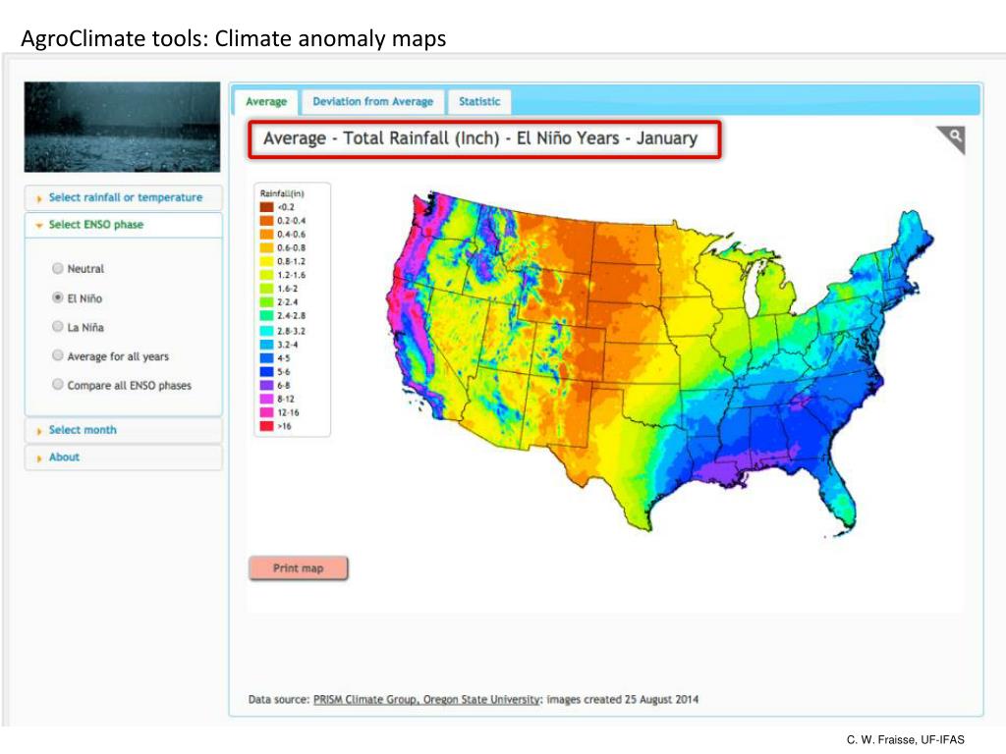Viewport: 1006px width, 754px height.
Task: Click the slide heading 'AgroClimate tools: Climate anomaly maps'
Action: coord(234,38)
